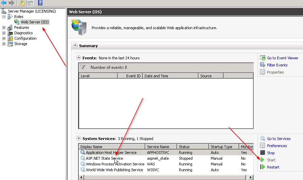Viewport: 303px width, 180px height.
Task: Select the Application Host Helper Service row
Action: tap(166, 153)
